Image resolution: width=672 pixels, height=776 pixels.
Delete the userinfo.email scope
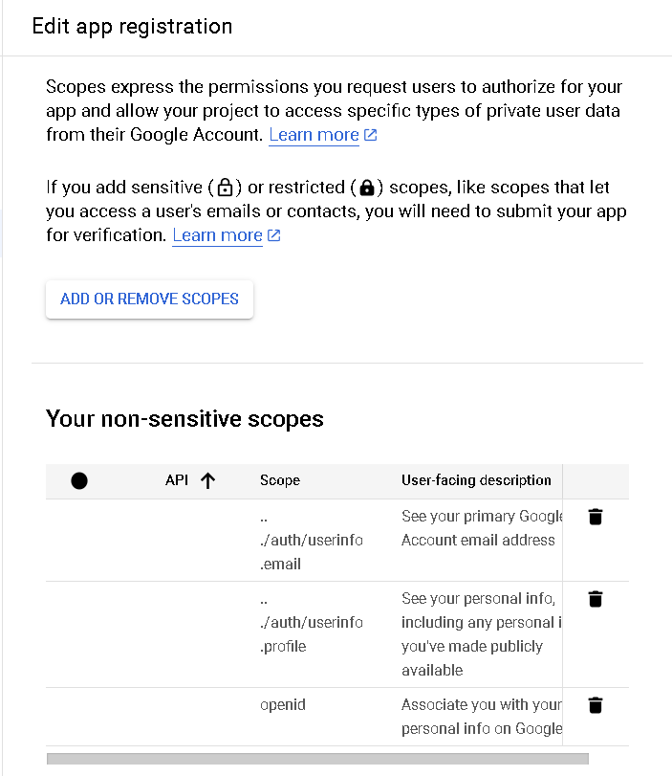[x=595, y=516]
